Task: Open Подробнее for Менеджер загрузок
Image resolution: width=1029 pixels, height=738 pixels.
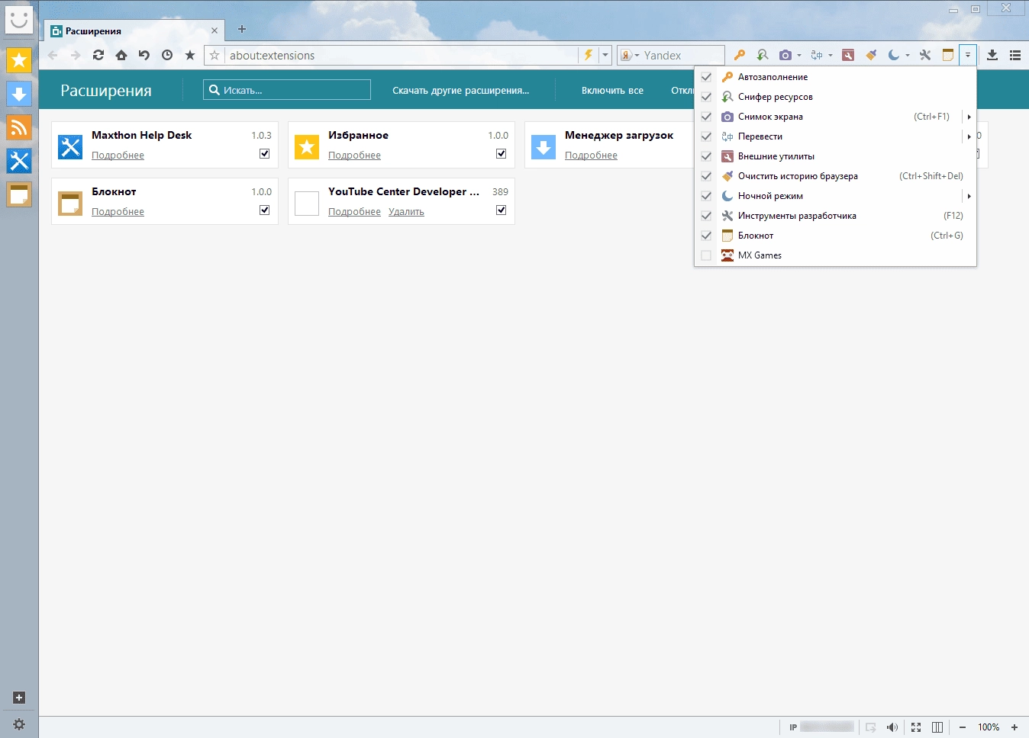Action: (591, 155)
